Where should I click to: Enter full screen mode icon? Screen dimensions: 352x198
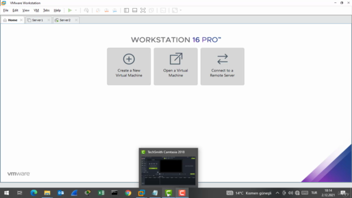143,10
